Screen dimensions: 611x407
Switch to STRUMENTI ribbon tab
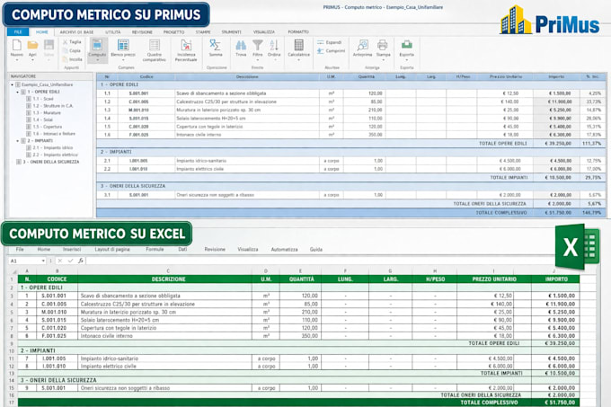[232, 32]
